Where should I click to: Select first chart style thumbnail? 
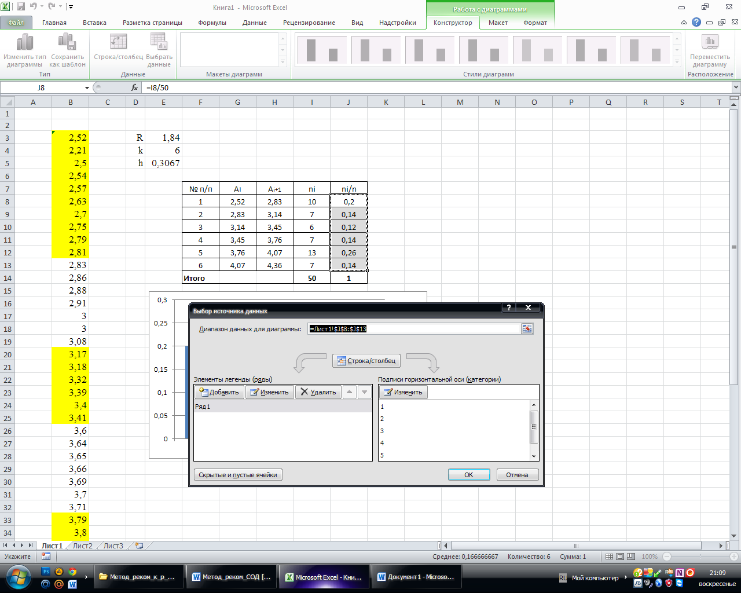(x=322, y=50)
